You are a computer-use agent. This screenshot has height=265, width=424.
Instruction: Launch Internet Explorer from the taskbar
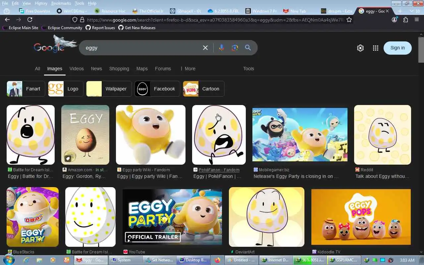(26, 260)
